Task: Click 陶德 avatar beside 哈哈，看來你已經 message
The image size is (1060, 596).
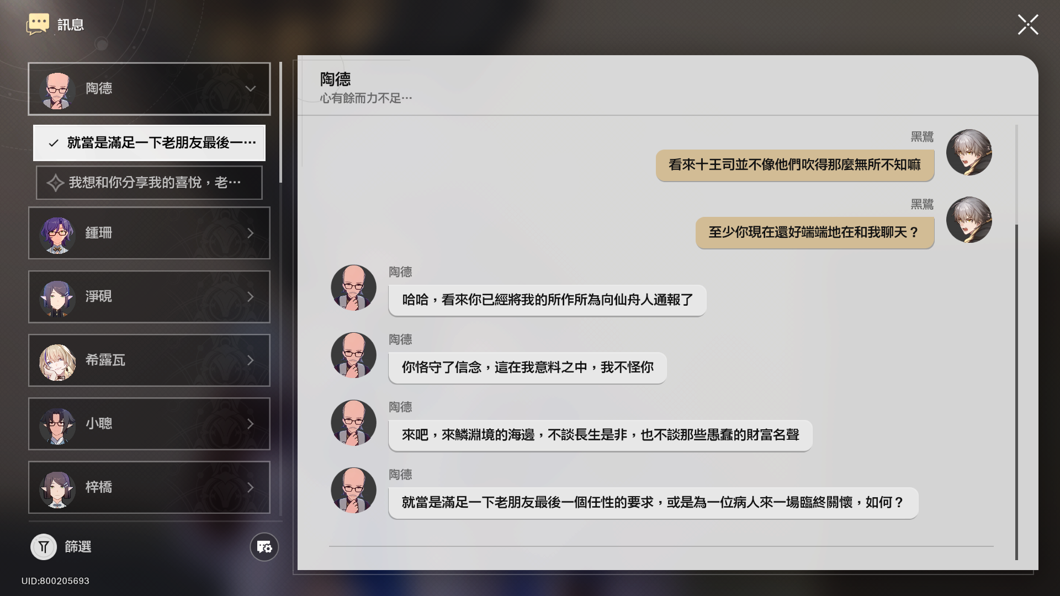Action: click(353, 288)
